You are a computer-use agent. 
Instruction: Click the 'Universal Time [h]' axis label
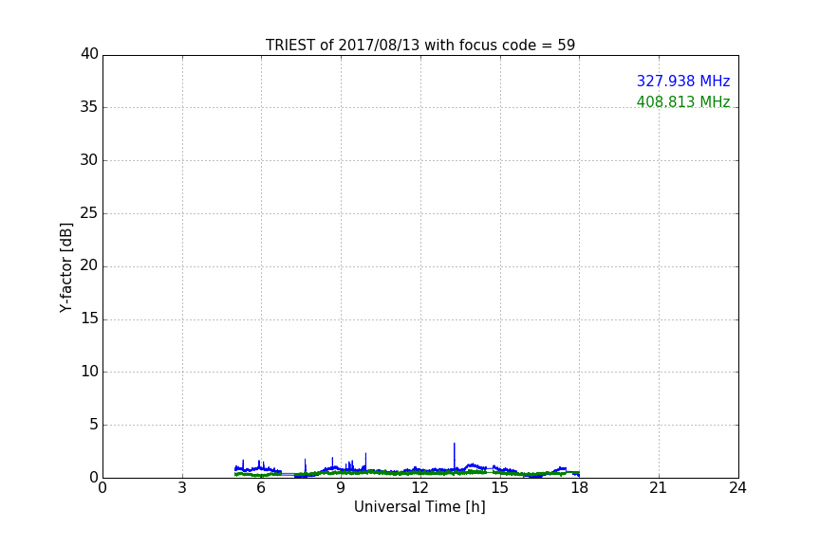pyautogui.click(x=419, y=507)
